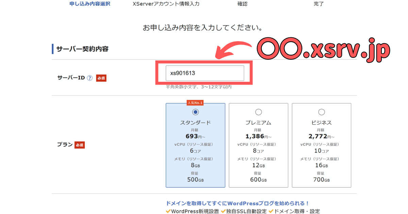Choose the プレミアム plan radio button
408x214 pixels.
(x=258, y=112)
